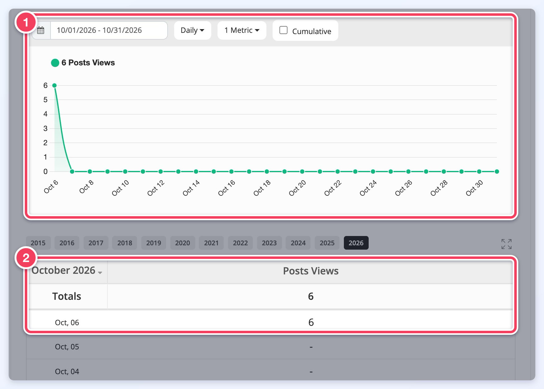This screenshot has height=389, width=544.
Task: Click the 2025 year tab
Action: coord(327,243)
